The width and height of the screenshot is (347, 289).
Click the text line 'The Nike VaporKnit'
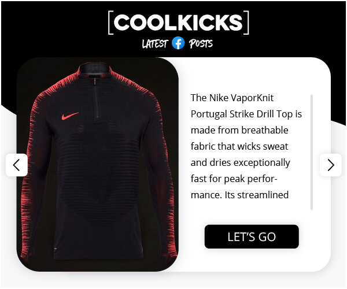(x=232, y=98)
